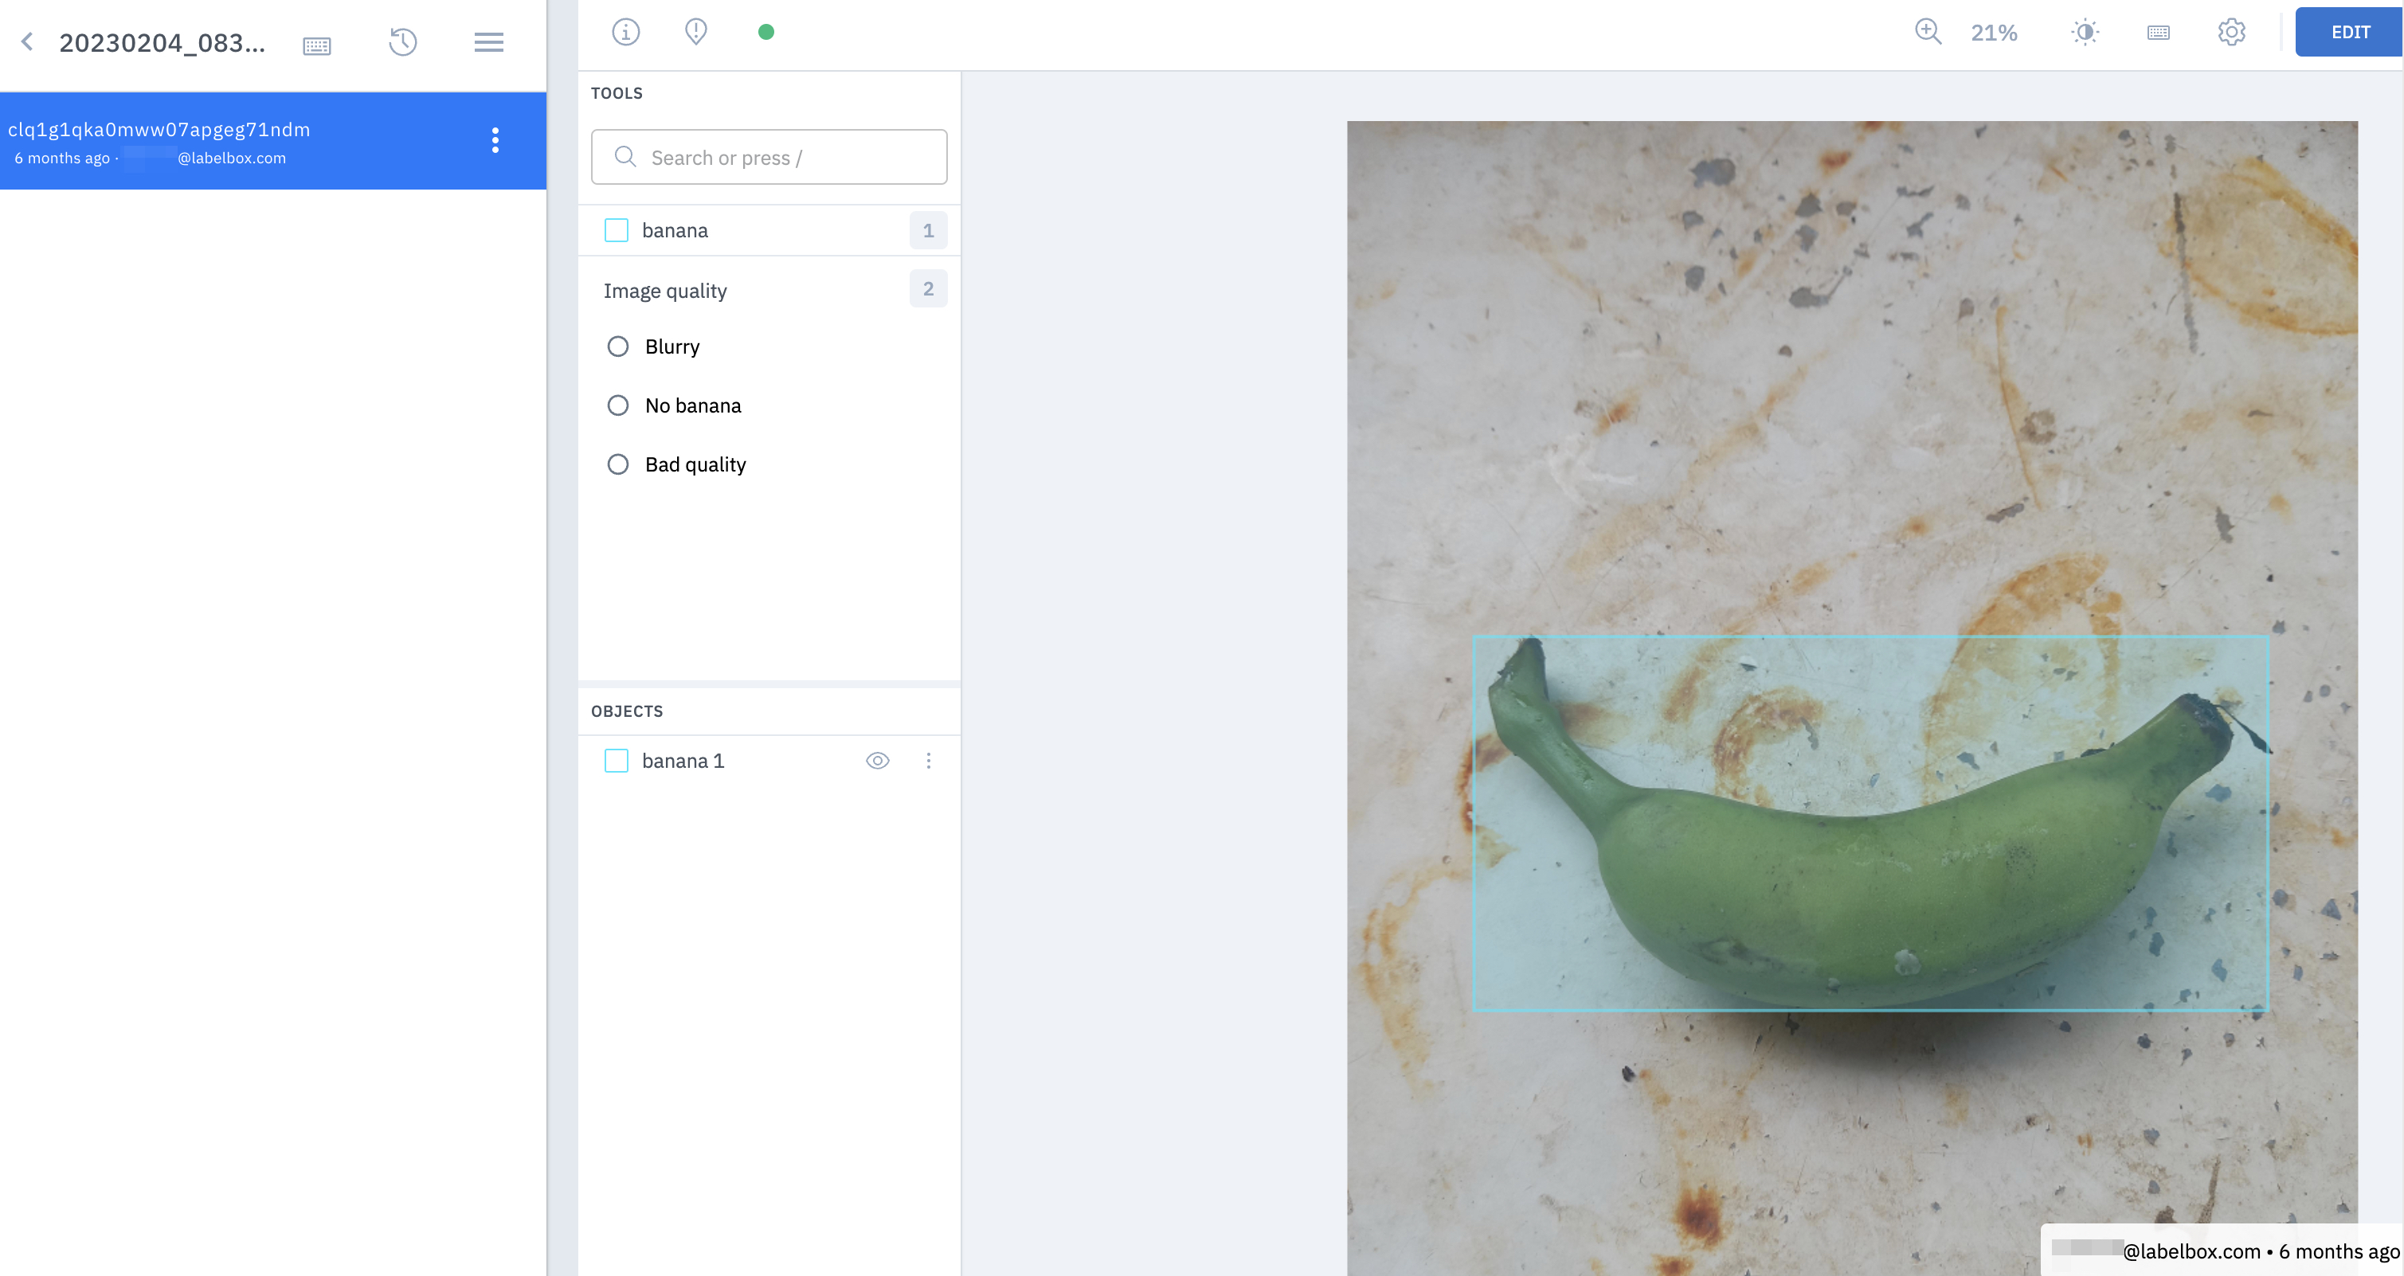Click the flag/bookmark icon in toolbar
The width and height of the screenshot is (2404, 1276).
click(x=696, y=32)
